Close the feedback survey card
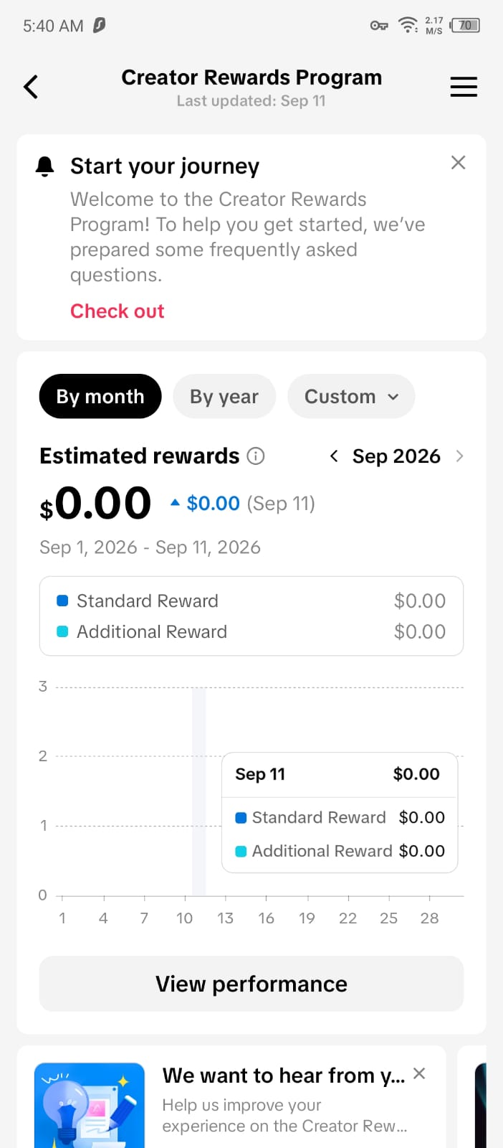The image size is (503, 1148). (x=420, y=1073)
